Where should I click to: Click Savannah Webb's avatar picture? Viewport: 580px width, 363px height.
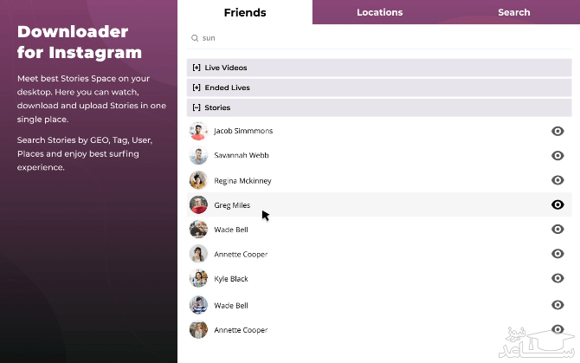(x=198, y=156)
